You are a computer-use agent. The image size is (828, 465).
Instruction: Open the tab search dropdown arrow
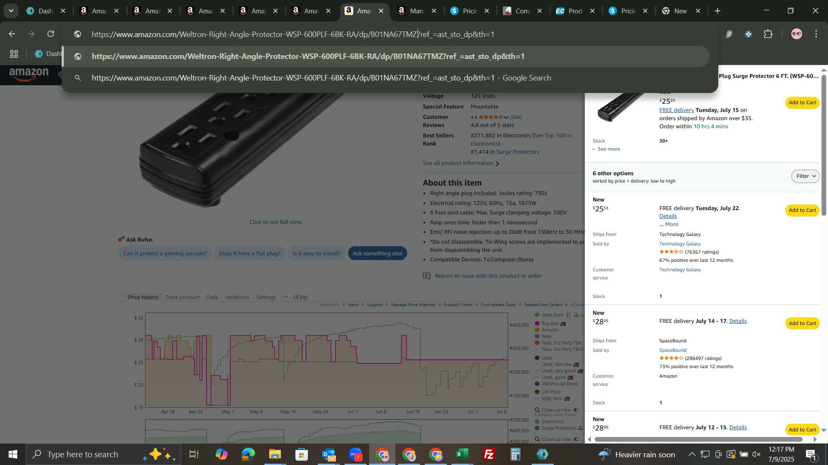tap(11, 11)
